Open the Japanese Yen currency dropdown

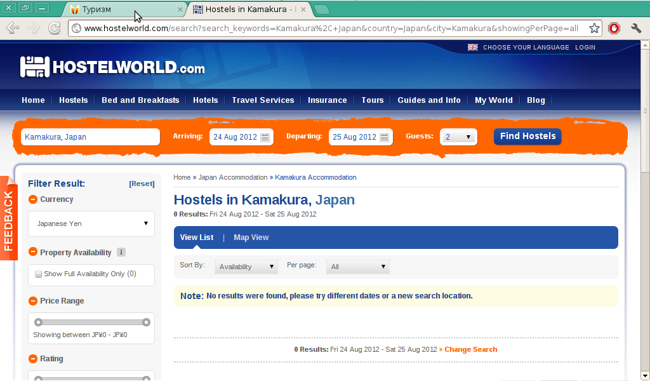tap(91, 224)
